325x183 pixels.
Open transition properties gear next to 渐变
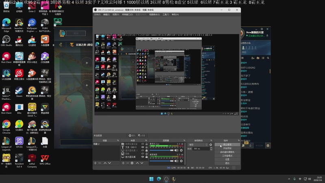click(x=210, y=144)
